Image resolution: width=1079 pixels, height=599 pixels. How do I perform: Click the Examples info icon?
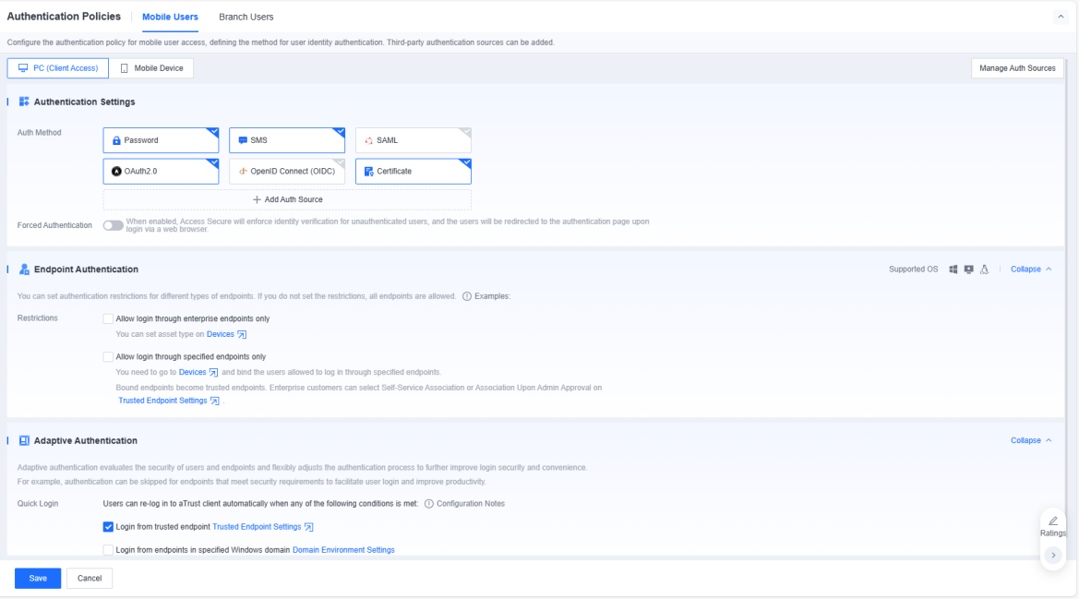[x=466, y=296]
